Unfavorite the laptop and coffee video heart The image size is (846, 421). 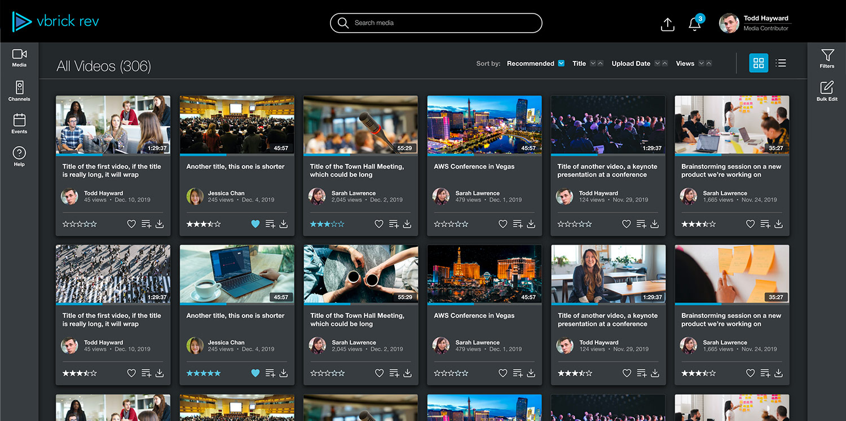tap(255, 373)
